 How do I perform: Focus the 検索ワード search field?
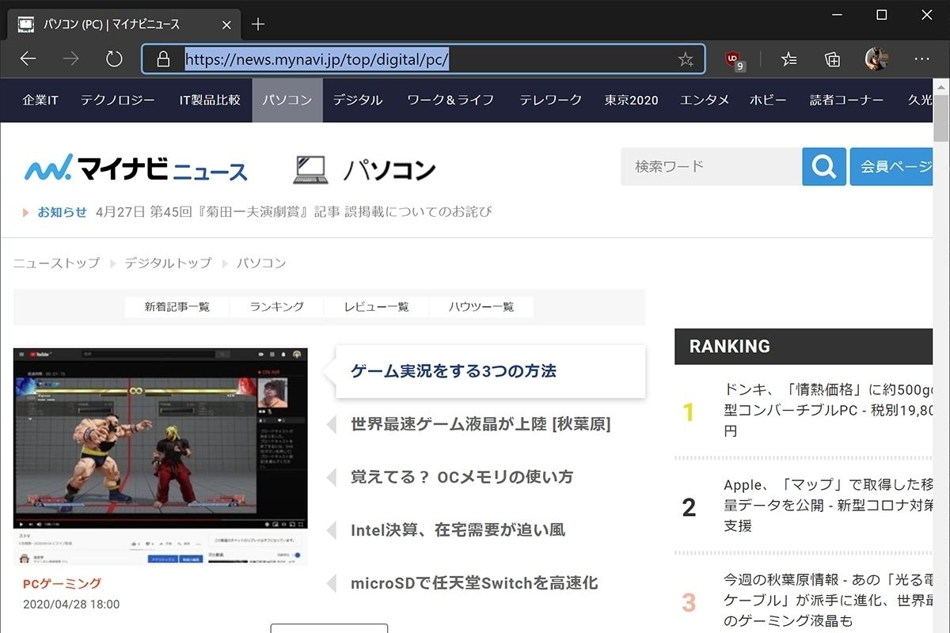pos(710,166)
